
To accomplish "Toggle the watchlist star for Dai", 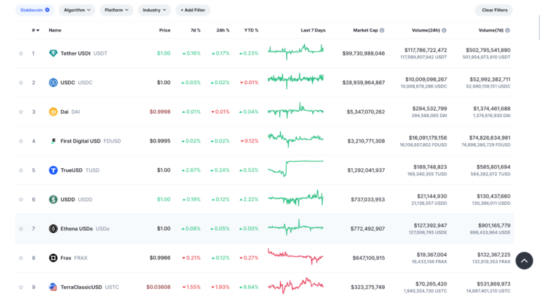I will [21, 112].
